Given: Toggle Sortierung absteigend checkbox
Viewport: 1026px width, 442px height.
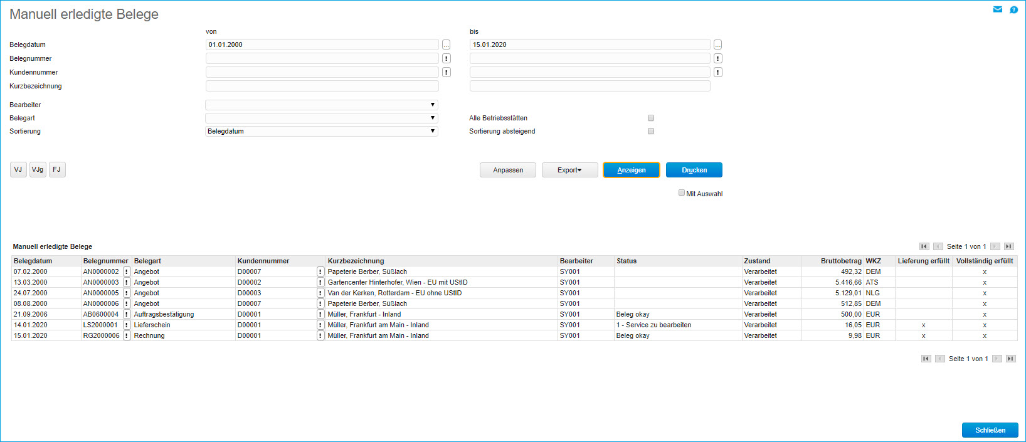Looking at the screenshot, I should 651,131.
